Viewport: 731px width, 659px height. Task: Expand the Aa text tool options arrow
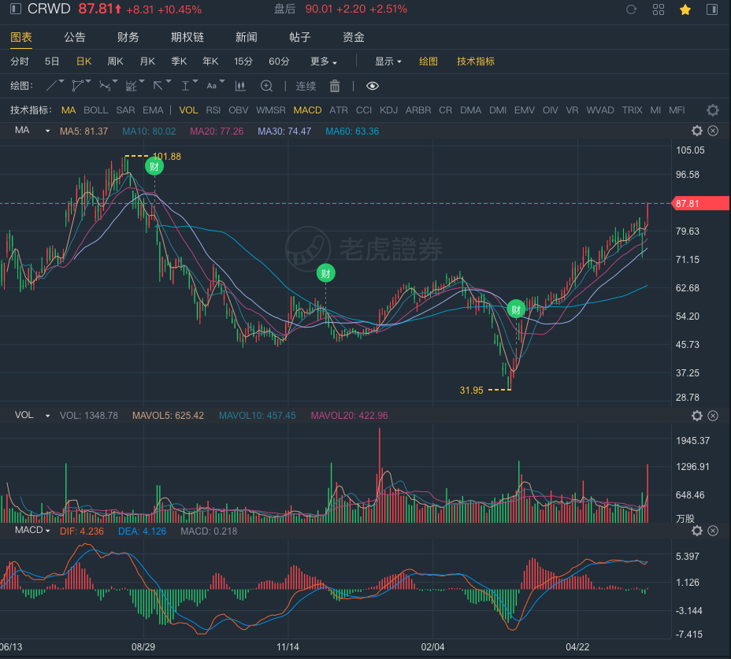coord(222,82)
